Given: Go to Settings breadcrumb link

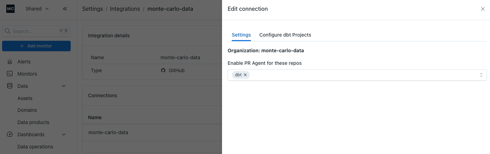Looking at the screenshot, I should (x=92, y=9).
